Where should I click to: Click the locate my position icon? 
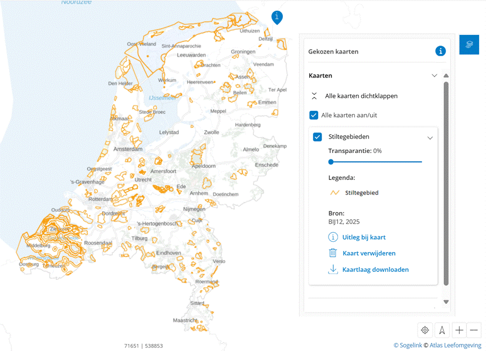pos(425,330)
